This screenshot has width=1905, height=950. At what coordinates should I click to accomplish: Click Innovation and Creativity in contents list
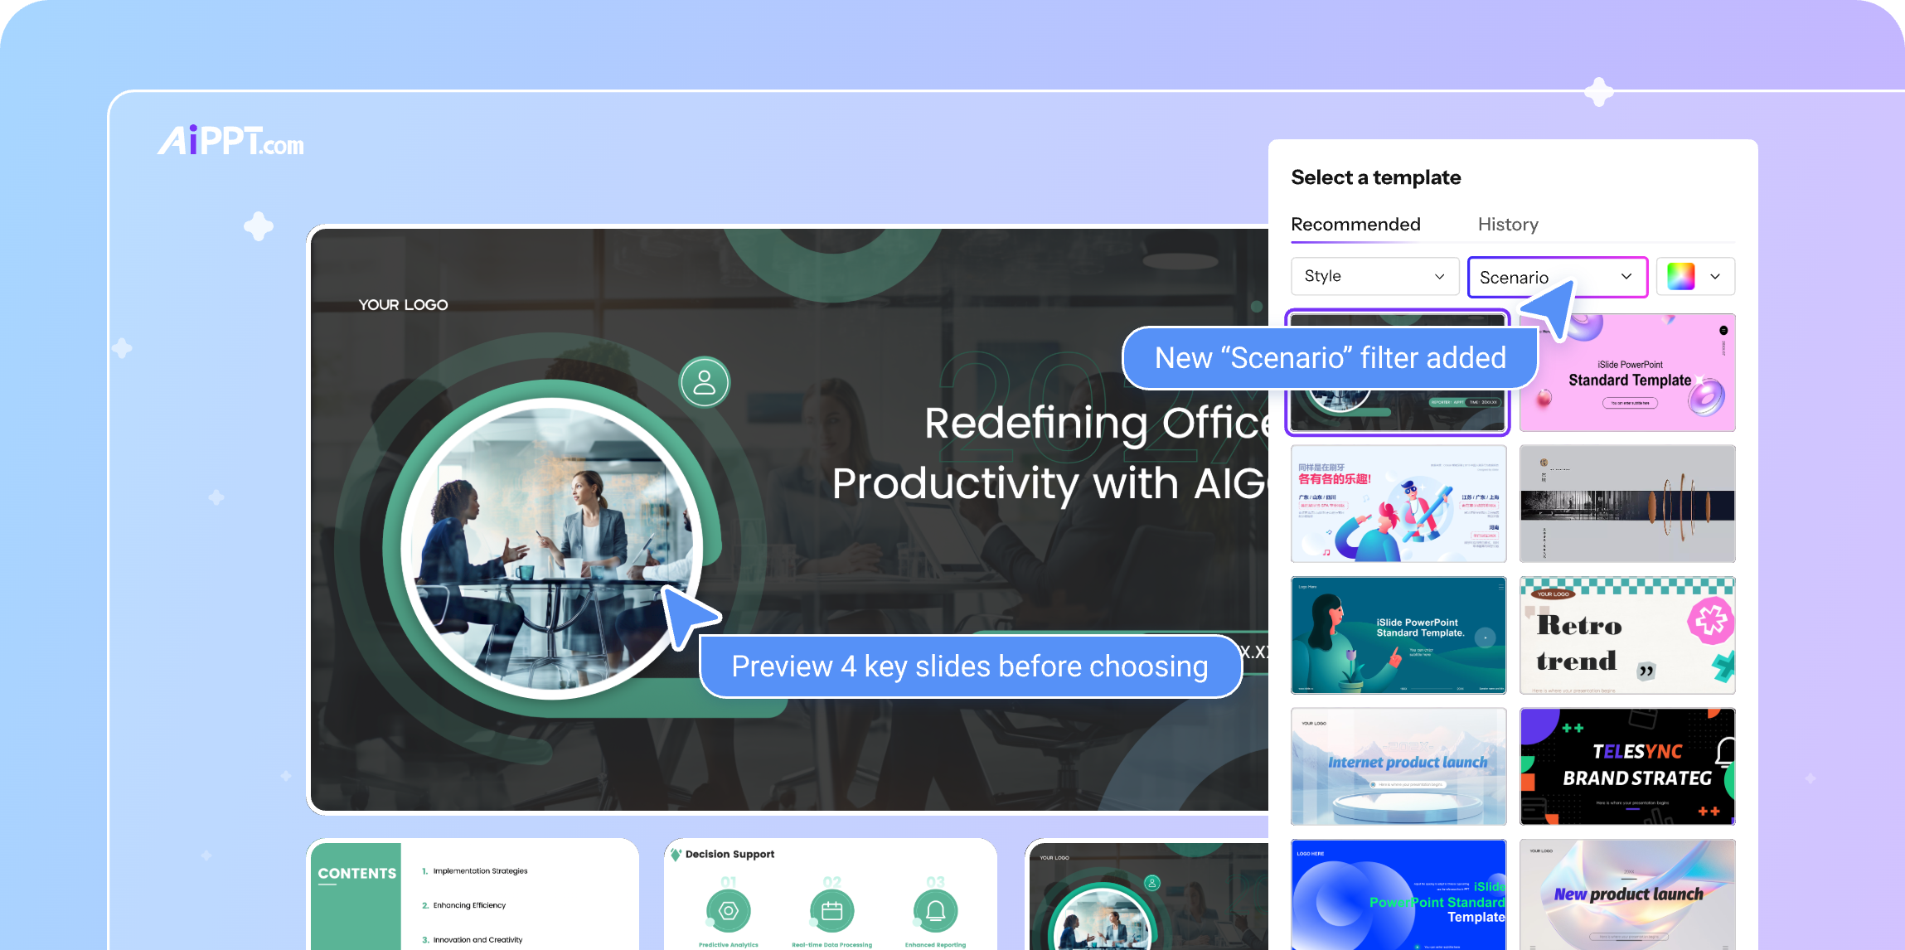[477, 939]
